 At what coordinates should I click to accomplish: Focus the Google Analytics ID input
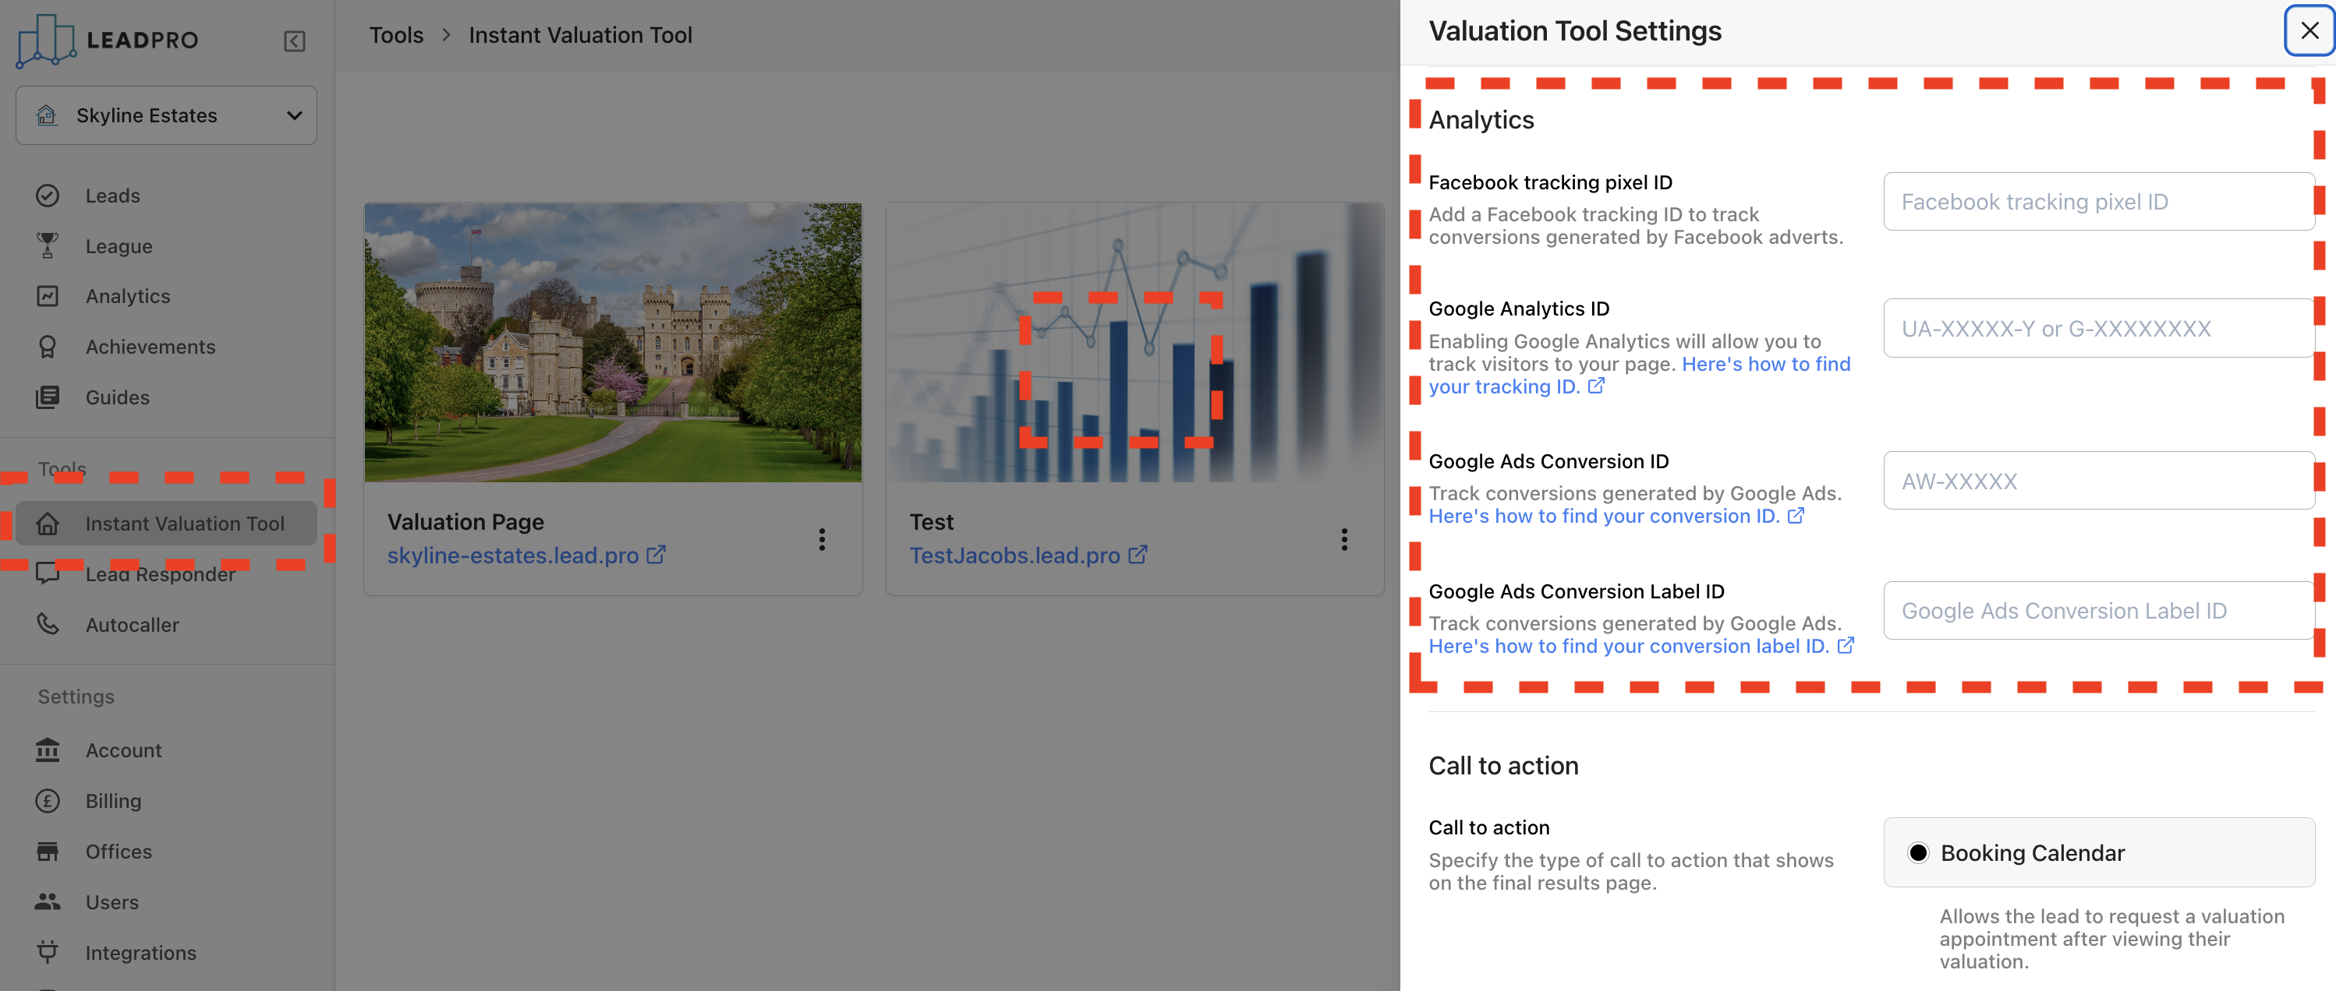[x=2097, y=329]
